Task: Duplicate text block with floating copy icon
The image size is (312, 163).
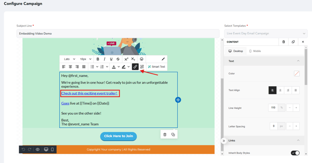Action: [x=173, y=135]
